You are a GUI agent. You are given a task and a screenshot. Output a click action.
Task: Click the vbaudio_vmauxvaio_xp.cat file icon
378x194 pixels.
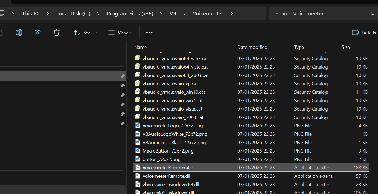[138, 83]
